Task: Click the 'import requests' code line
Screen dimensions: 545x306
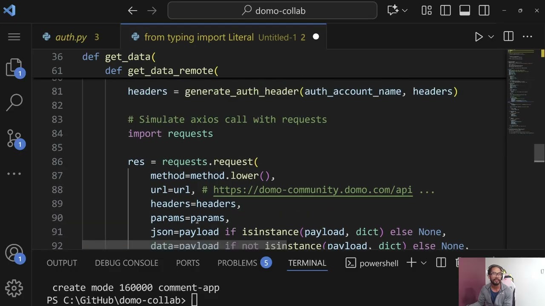Action: (170, 133)
